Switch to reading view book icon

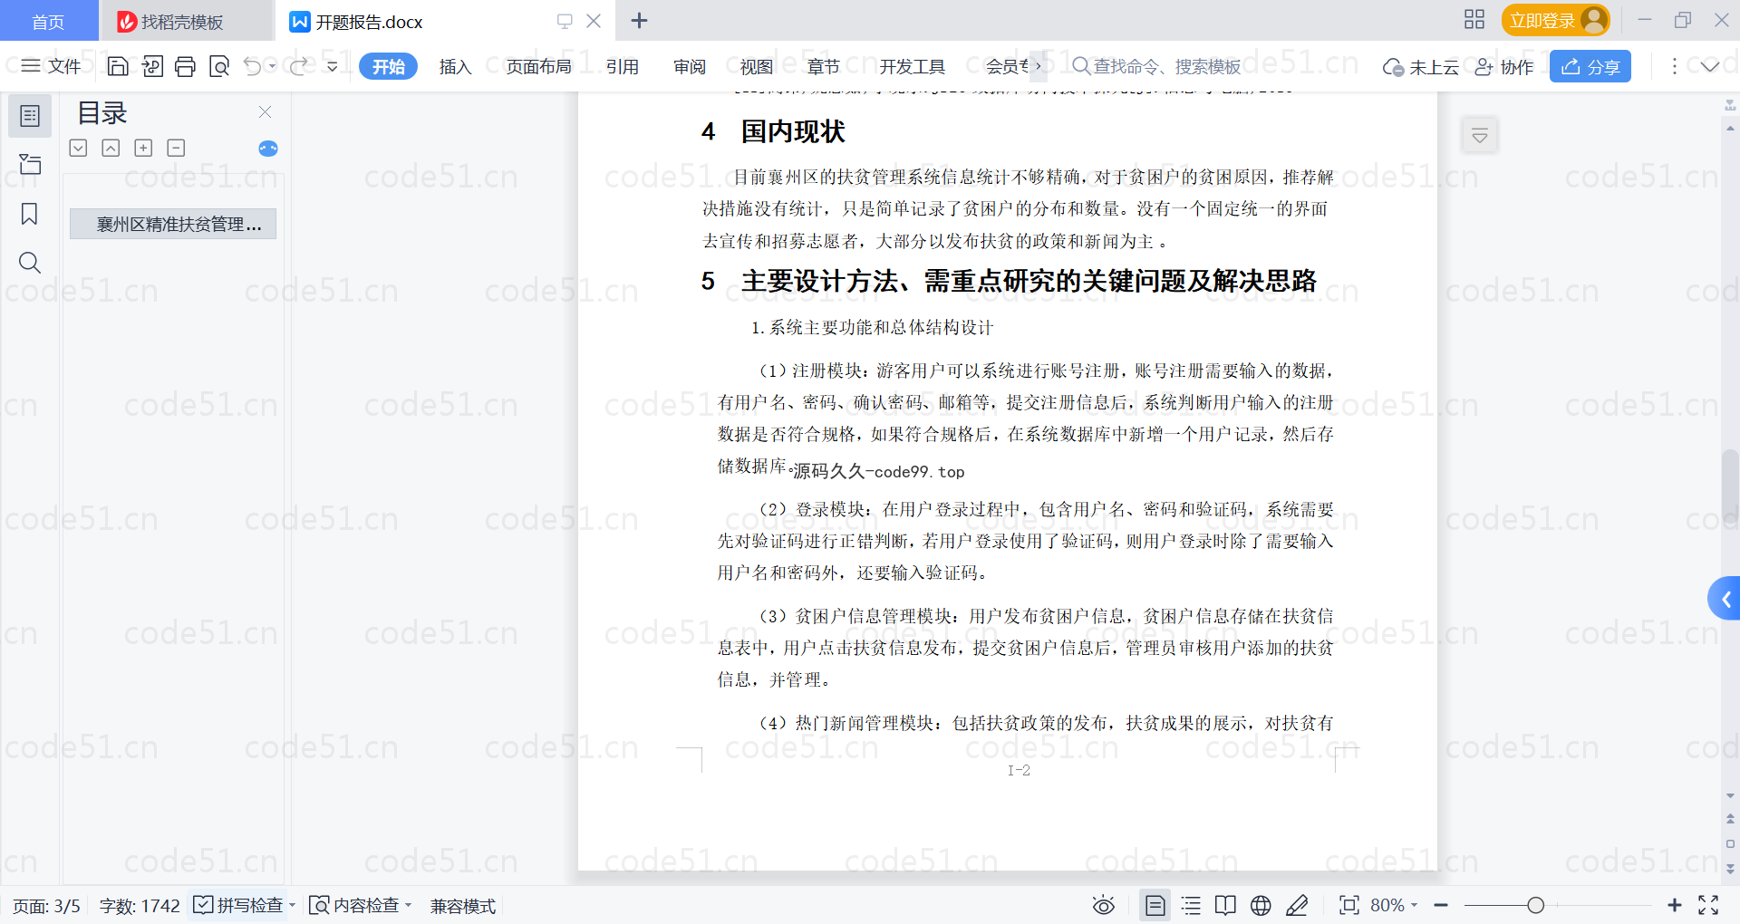(1225, 905)
